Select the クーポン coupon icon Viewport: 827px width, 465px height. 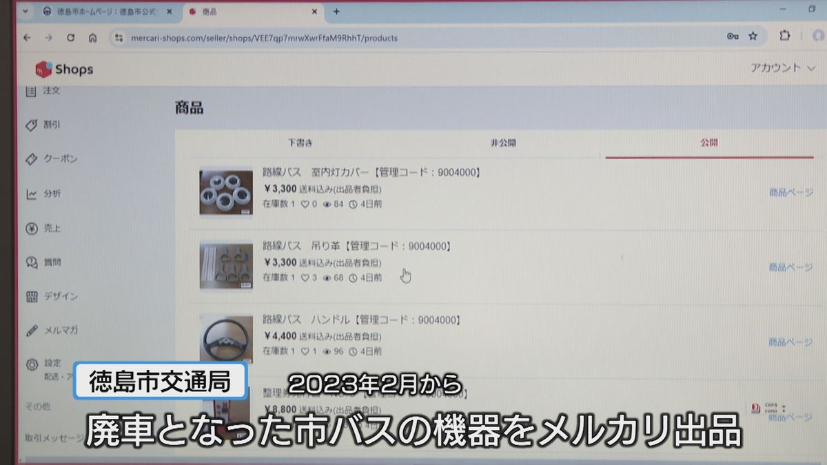pos(31,159)
